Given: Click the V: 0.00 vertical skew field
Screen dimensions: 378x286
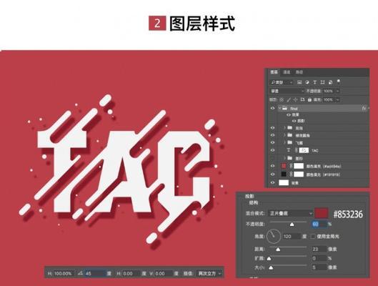Looking at the screenshot, I should tap(164, 273).
